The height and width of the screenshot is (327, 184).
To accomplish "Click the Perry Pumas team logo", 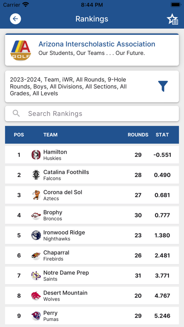I will click(36, 316).
